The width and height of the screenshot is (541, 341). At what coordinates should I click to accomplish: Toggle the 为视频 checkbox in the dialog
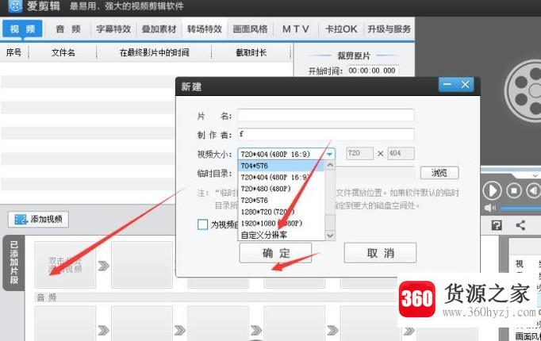coord(202,224)
